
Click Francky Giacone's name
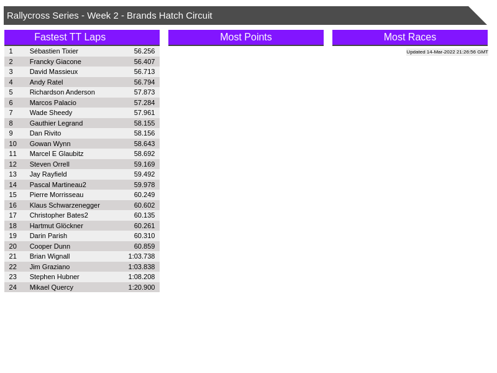55,62
